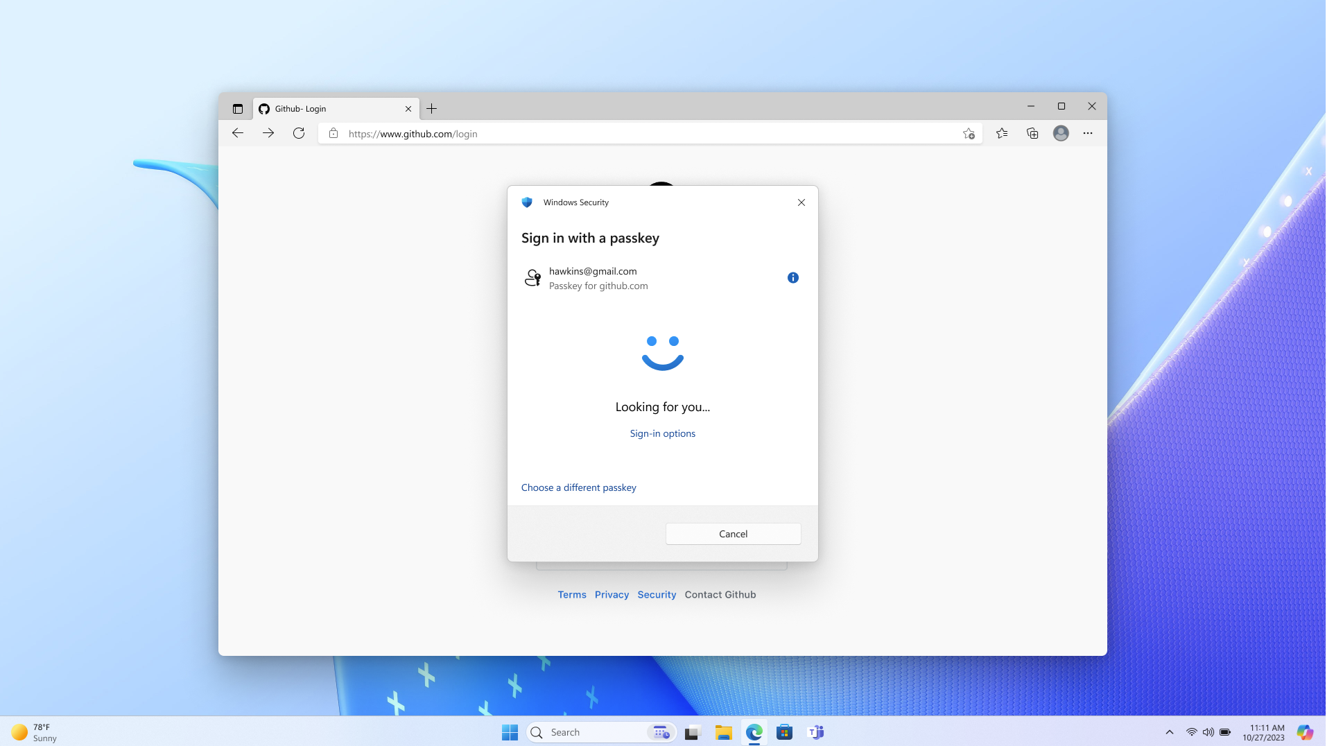Open Sign-in options
This screenshot has width=1327, height=746.
click(662, 433)
